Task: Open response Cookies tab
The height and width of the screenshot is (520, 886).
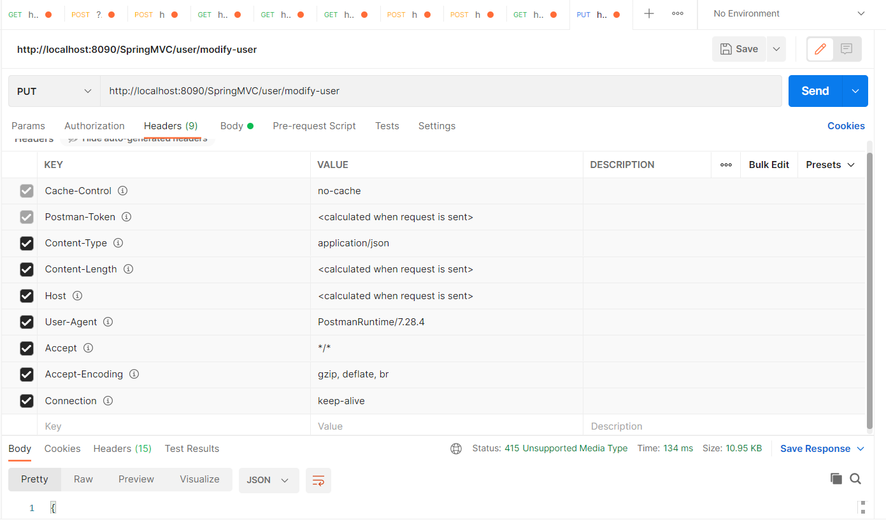Action: pos(62,449)
